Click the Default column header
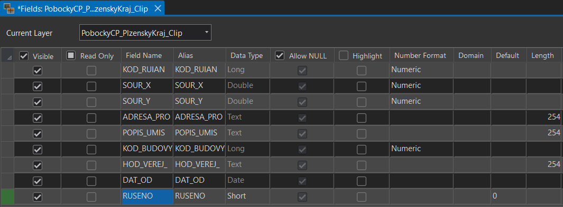The image size is (563, 207). pos(509,55)
